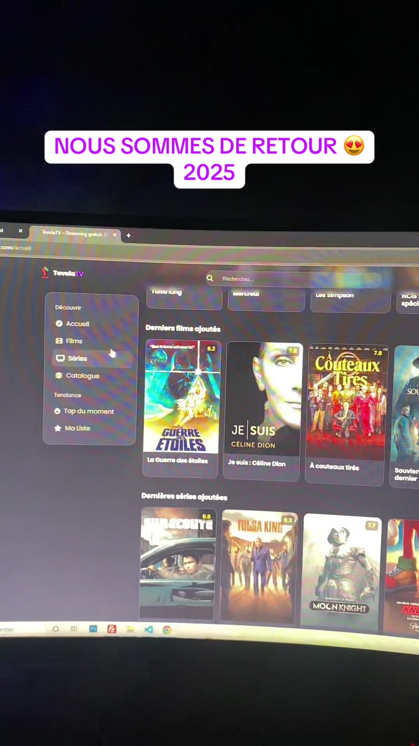Click the Derniers films ajoutés heading

183,328
